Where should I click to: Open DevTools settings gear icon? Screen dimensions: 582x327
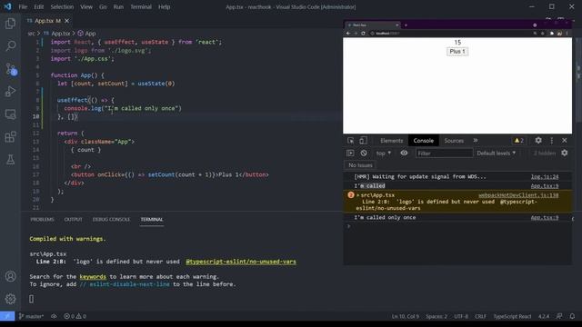pyautogui.click(x=538, y=141)
